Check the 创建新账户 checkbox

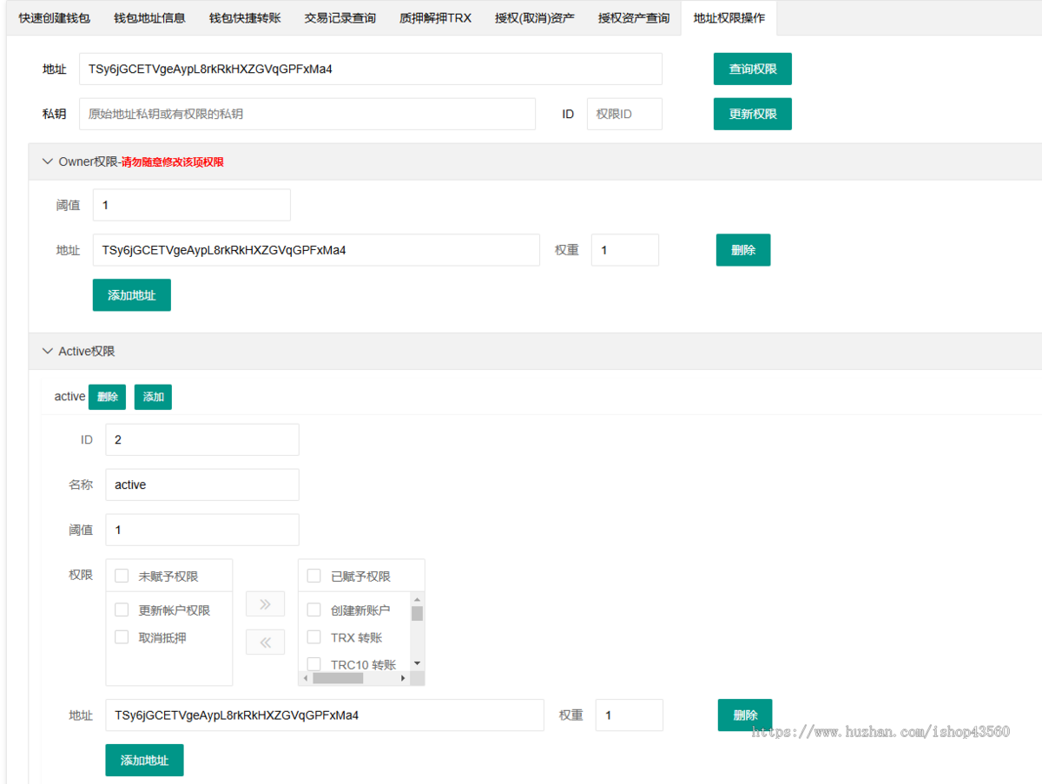tap(314, 609)
